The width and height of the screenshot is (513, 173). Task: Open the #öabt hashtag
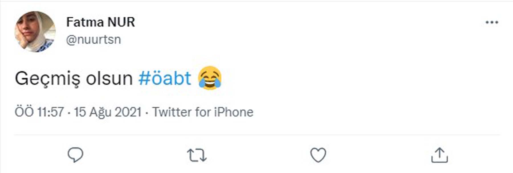tap(164, 78)
